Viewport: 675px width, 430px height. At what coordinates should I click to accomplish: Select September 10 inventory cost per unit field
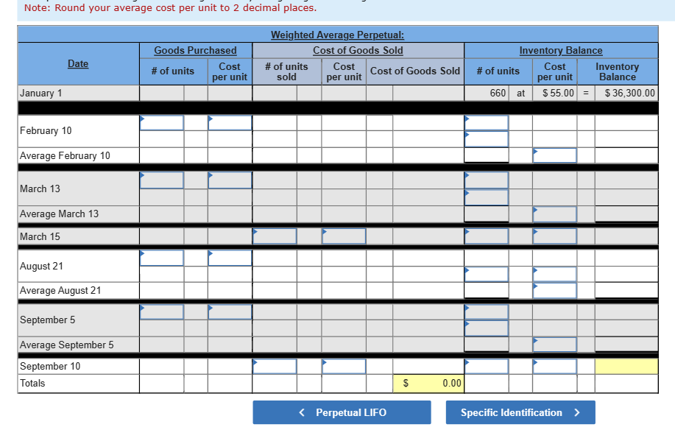click(x=554, y=366)
